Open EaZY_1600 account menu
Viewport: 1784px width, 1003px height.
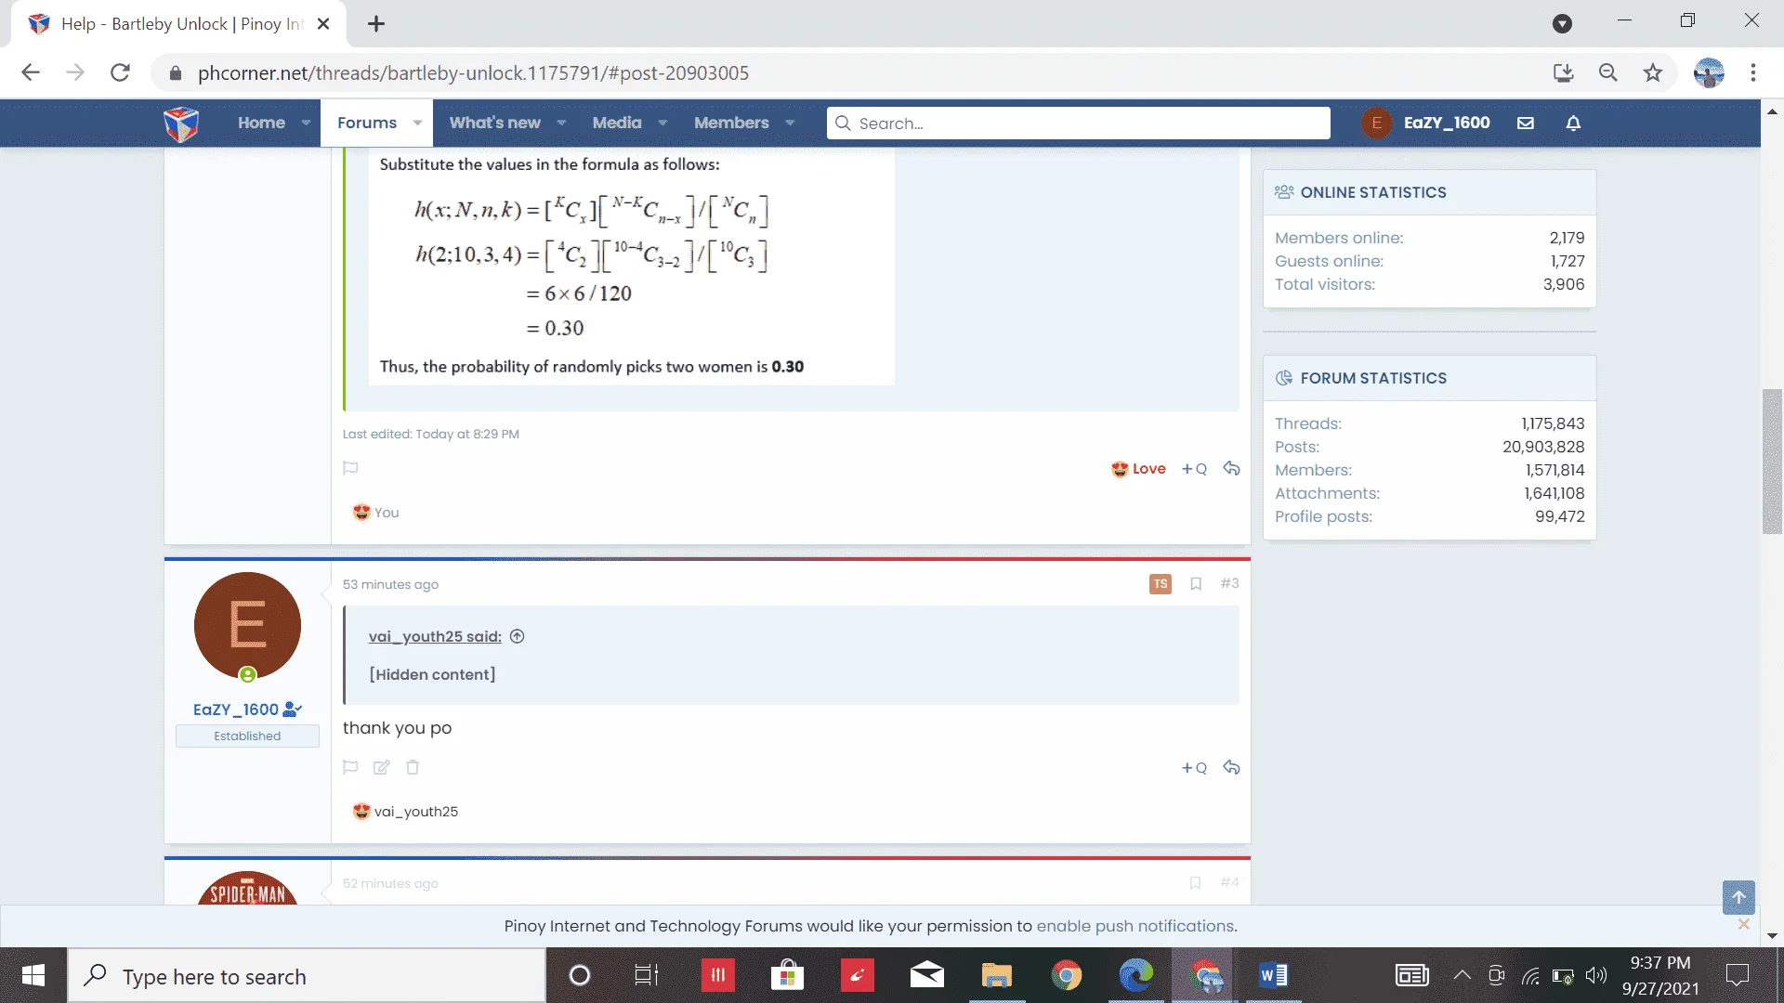(x=1426, y=123)
